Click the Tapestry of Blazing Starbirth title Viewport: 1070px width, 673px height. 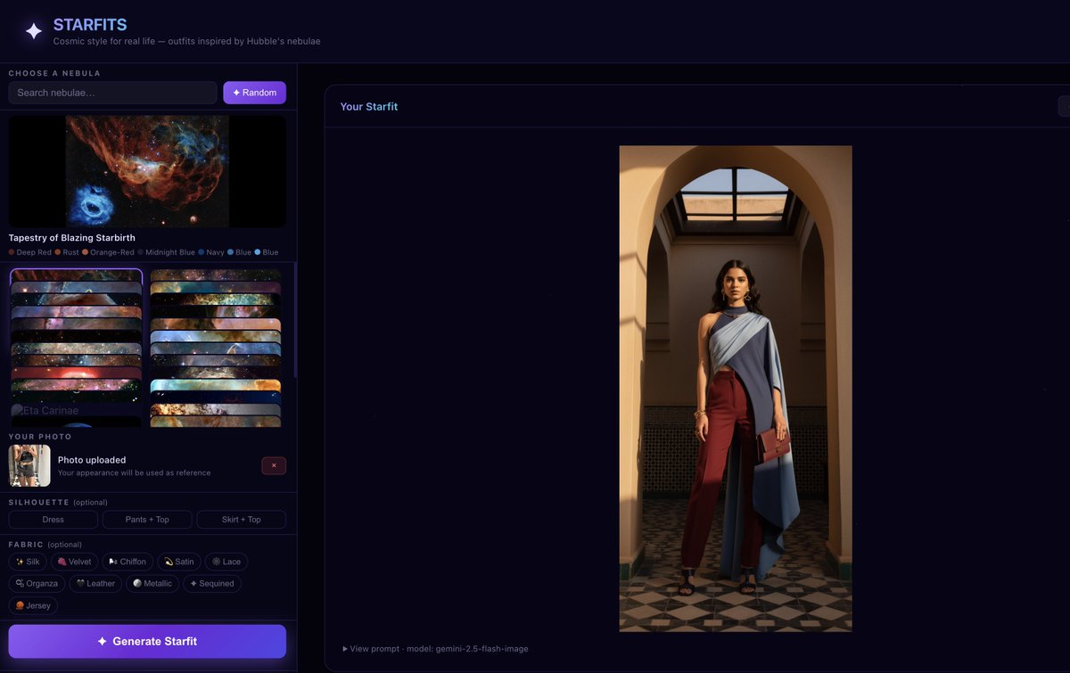point(72,238)
